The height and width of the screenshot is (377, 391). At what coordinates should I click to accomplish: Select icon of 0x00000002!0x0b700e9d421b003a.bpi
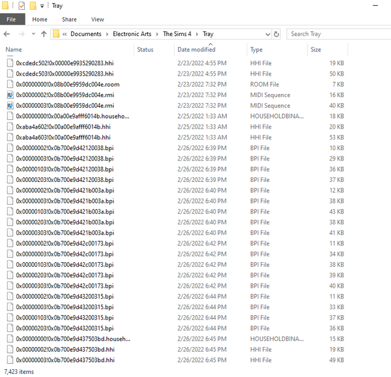[10, 190]
